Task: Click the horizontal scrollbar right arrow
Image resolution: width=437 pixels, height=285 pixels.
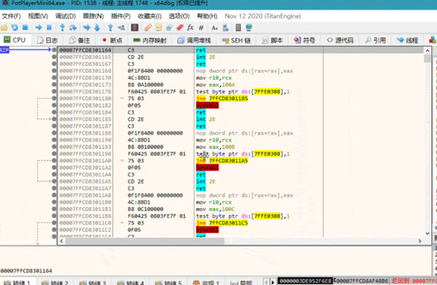Action: tap(420, 241)
